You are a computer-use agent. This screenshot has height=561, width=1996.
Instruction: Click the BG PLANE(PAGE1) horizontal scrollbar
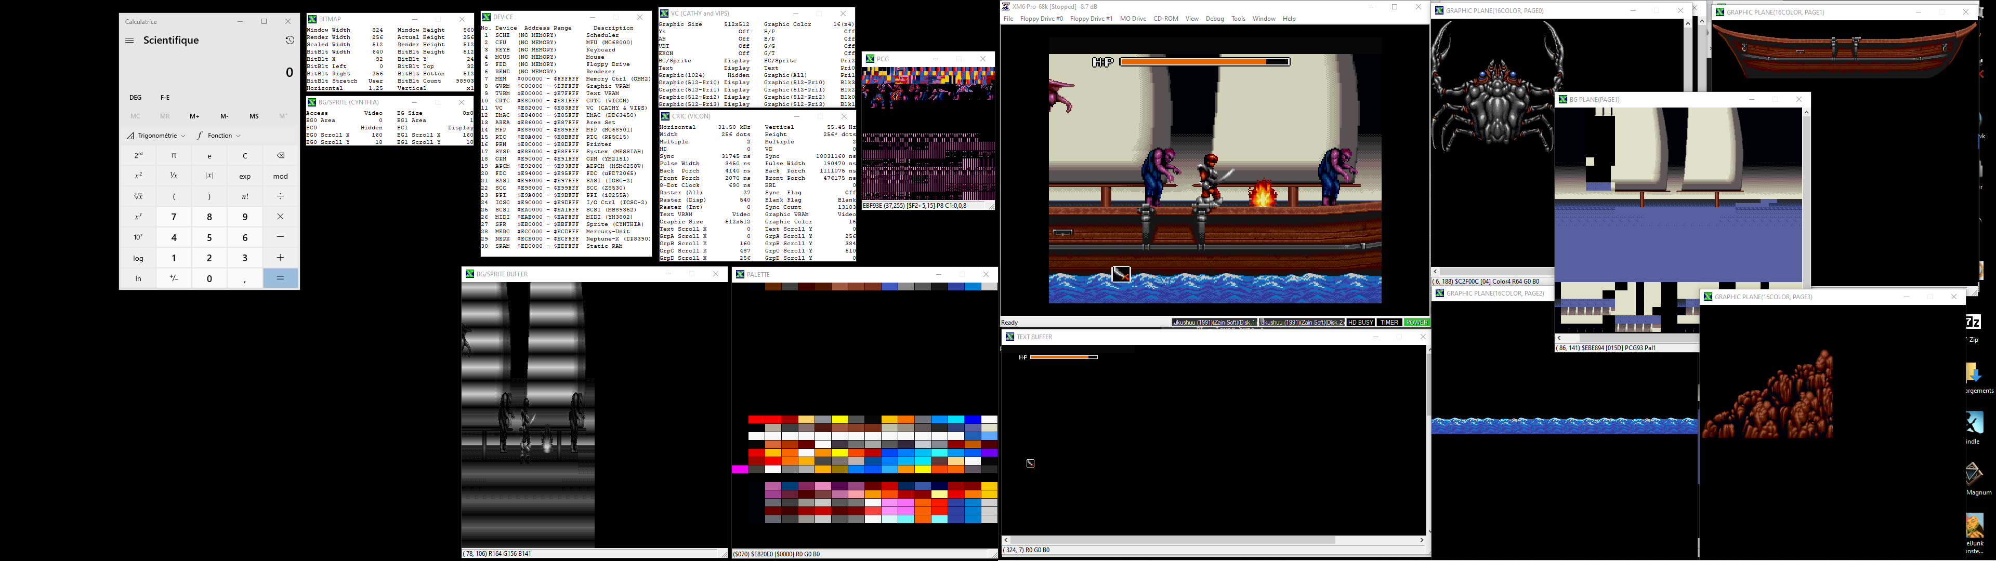coord(1627,338)
